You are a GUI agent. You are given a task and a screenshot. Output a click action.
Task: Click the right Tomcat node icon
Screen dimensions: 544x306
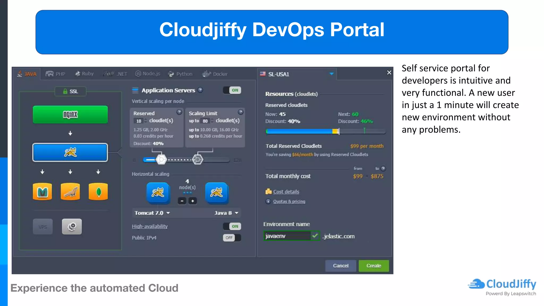pos(216,193)
